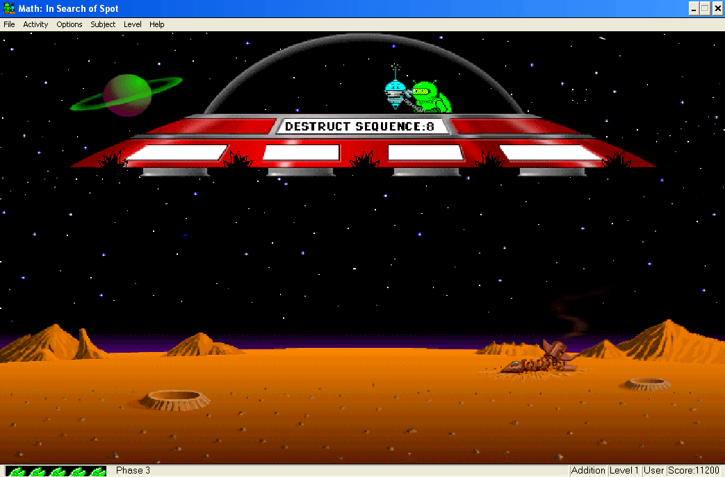Screen dimensions: 725x477
Task: Close the Math game window
Action: point(717,9)
